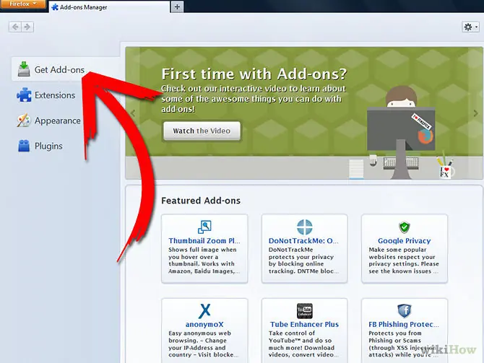
Task: Click the green download Get Add-ons icon
Action: pyautogui.click(x=24, y=69)
